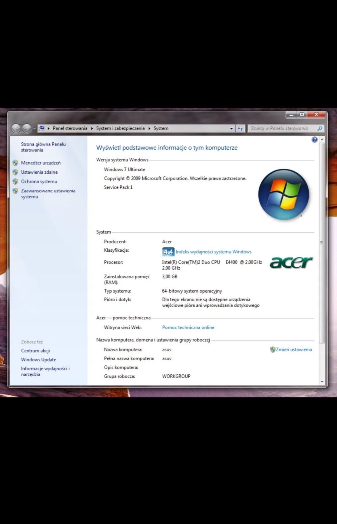Click the processor 'E4400 @ 2.00GHz' text
This screenshot has height=524, width=337.
[244, 262]
